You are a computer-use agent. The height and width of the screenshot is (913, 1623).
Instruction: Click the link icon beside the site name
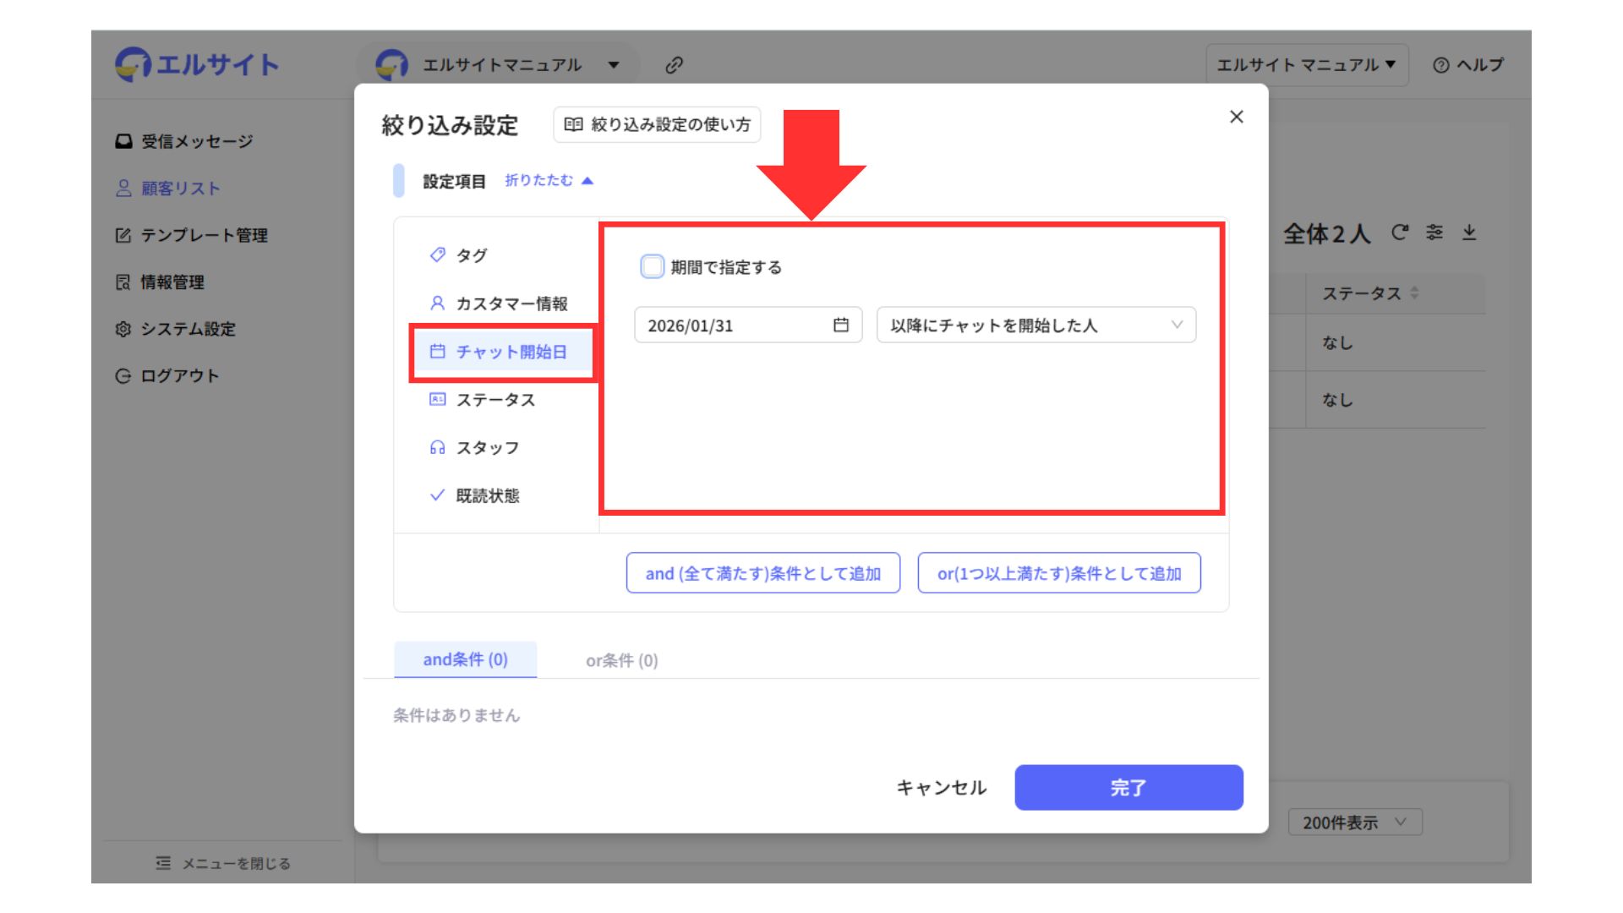(674, 65)
